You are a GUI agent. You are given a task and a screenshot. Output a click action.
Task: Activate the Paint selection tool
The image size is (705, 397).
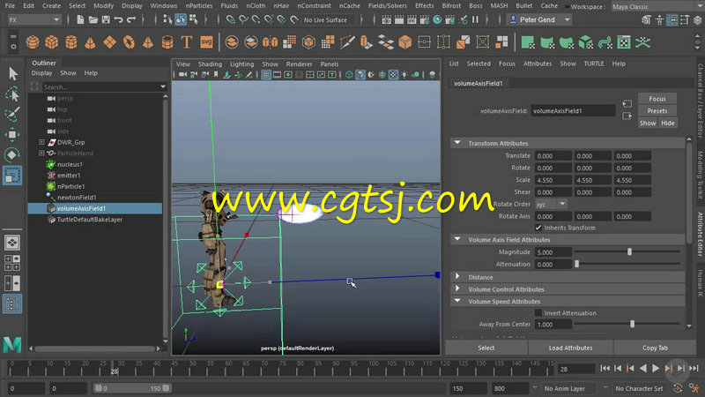pos(12,115)
